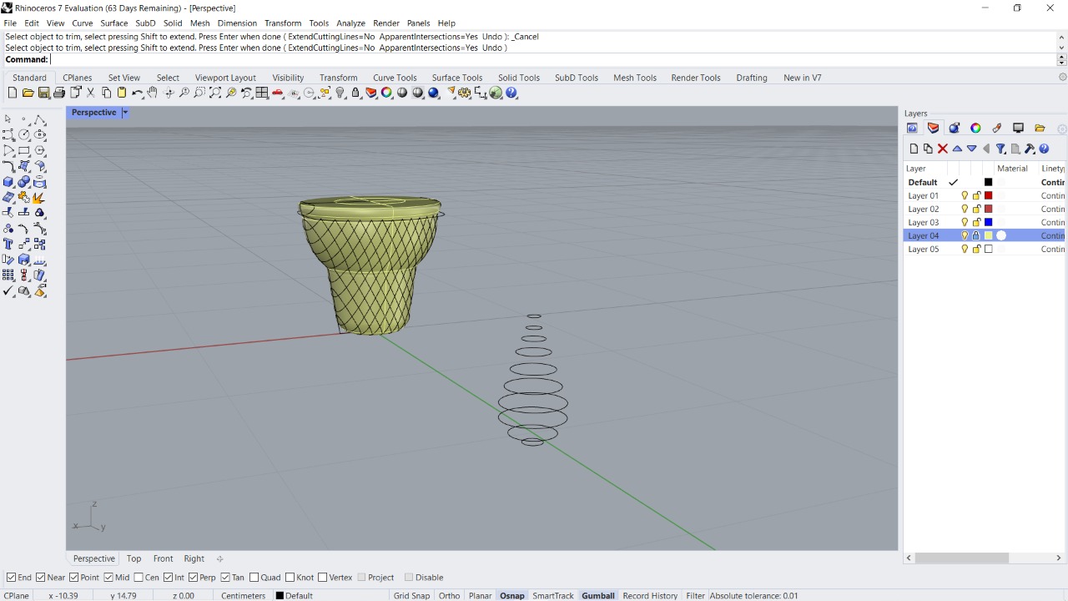Toggle Gumball in status bar
The width and height of the screenshot is (1068, 601).
[597, 595]
